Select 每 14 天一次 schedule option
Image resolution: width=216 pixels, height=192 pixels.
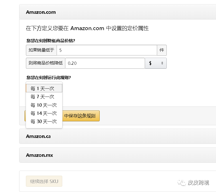(44, 113)
